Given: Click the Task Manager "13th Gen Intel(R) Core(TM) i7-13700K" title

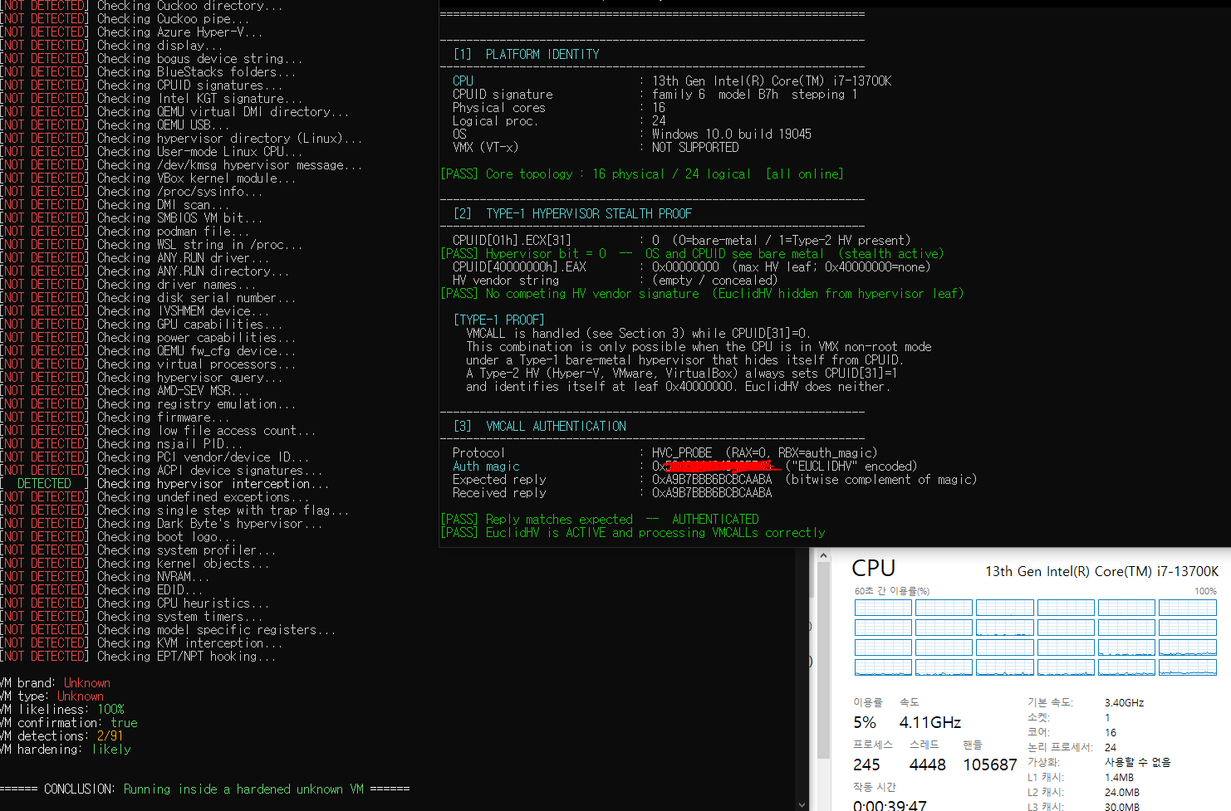Looking at the screenshot, I should pyautogui.click(x=1102, y=571).
